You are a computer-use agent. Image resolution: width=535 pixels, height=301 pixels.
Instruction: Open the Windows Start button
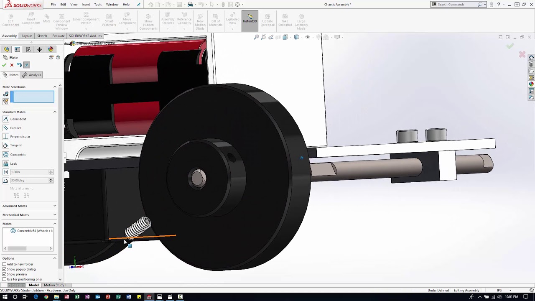(x=5, y=297)
